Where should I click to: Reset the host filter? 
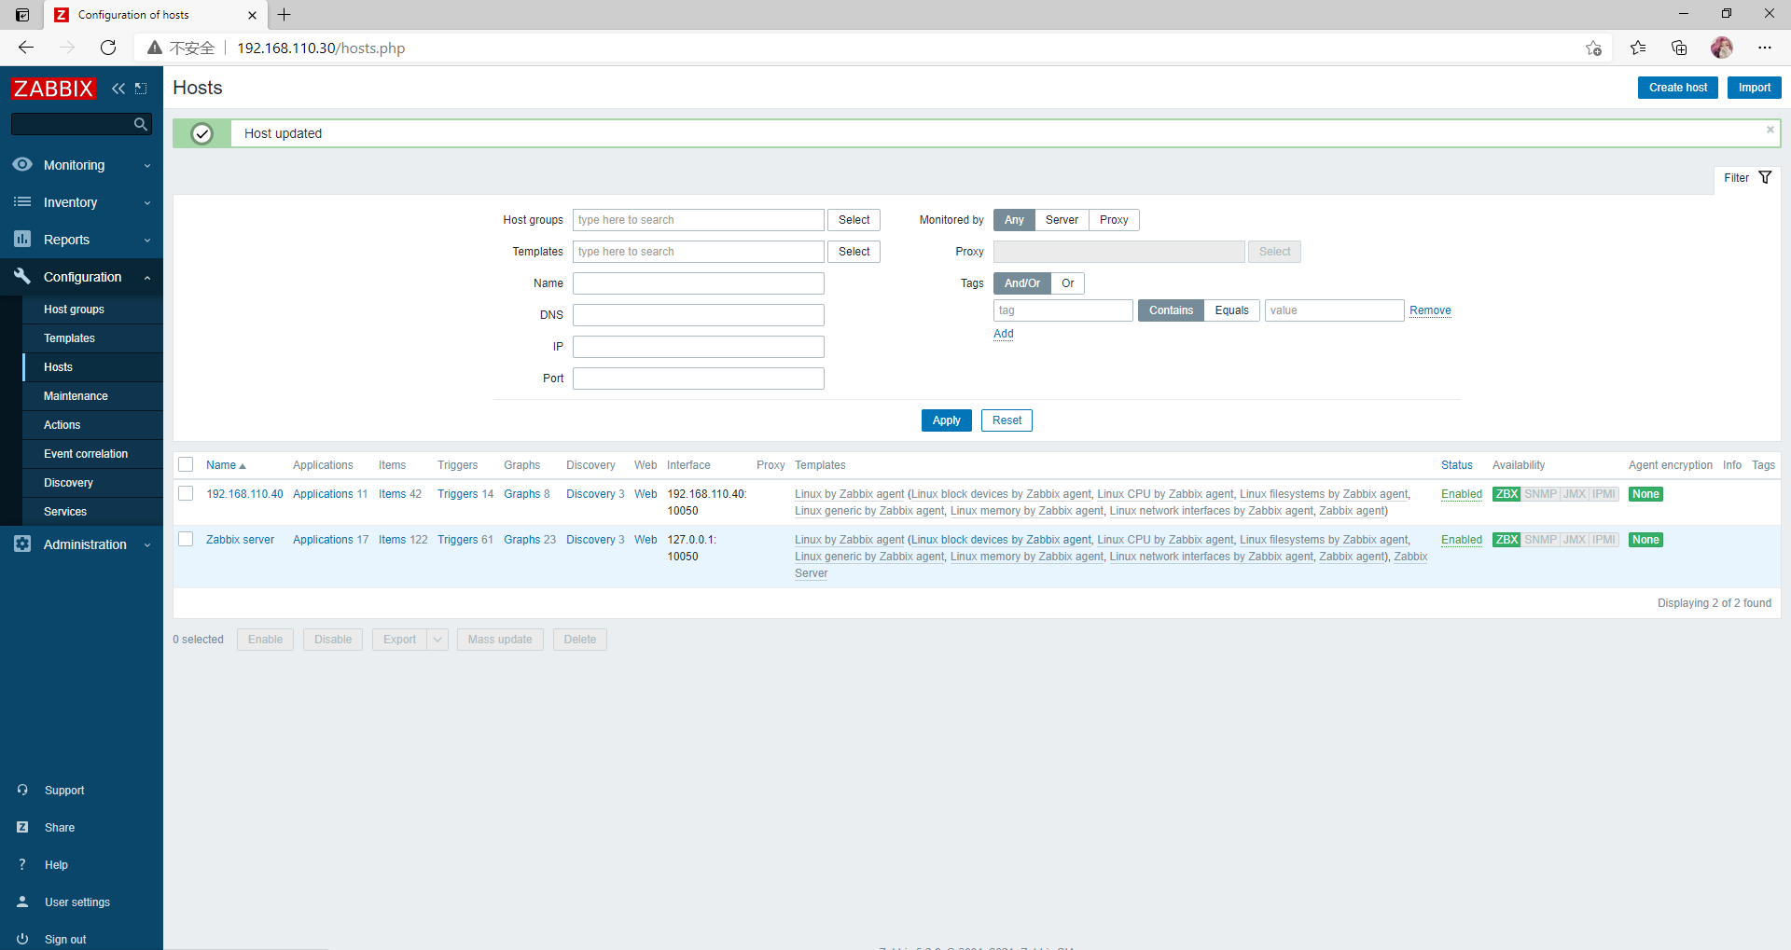pos(1007,420)
